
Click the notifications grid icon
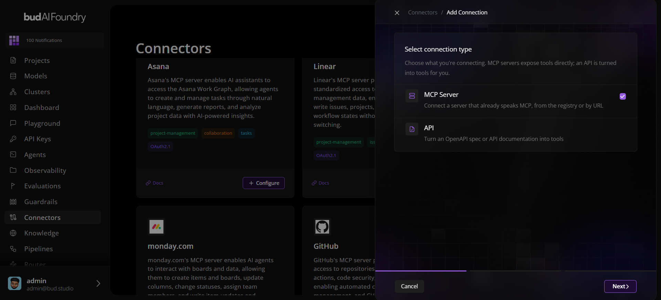pyautogui.click(x=14, y=41)
